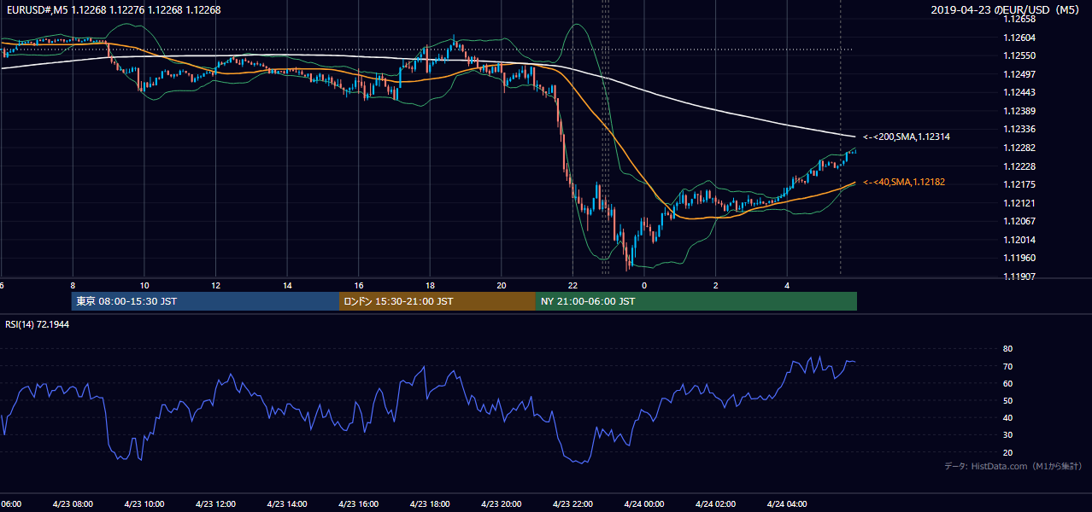Click hour tick 10 under price chart
Viewport: 1092px width, 512px height.
tap(144, 286)
